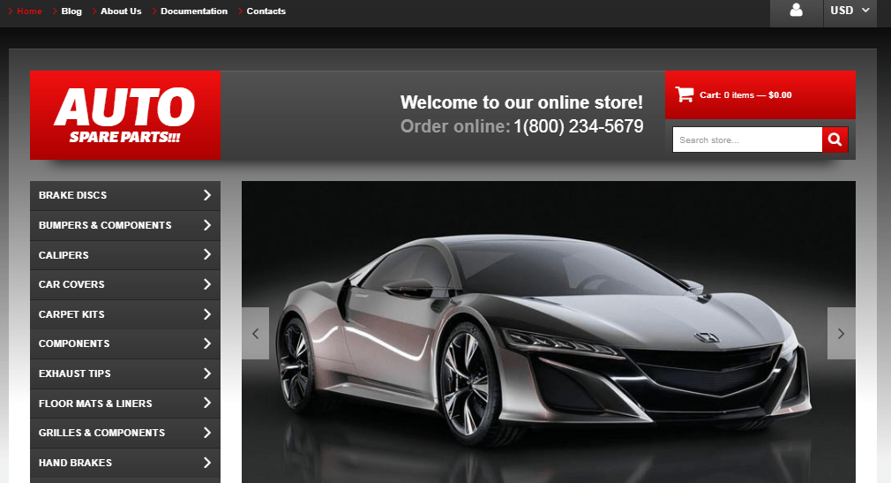Click the Brake Discs chevron arrow
This screenshot has height=483, width=891.
tap(206, 195)
